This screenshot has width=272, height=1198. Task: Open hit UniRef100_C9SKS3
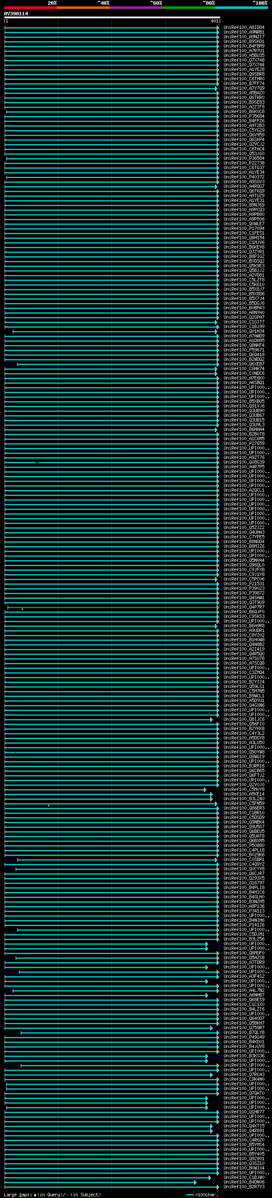[x=244, y=617]
